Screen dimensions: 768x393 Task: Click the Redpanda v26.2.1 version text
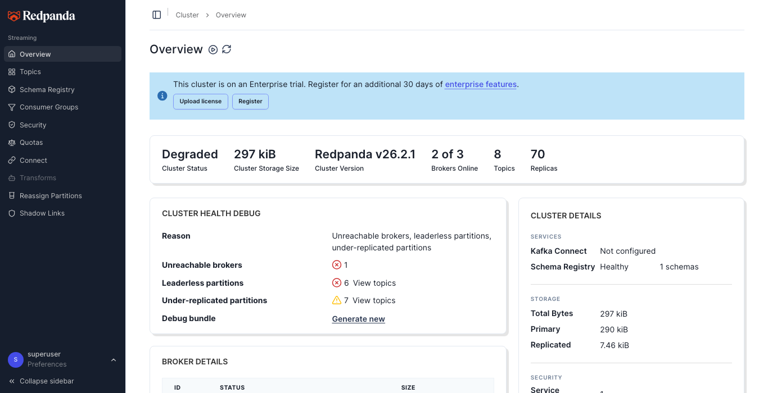(365, 154)
